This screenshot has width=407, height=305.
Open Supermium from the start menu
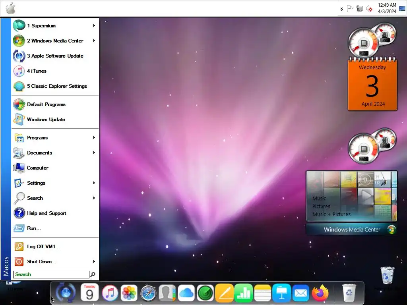coord(55,26)
